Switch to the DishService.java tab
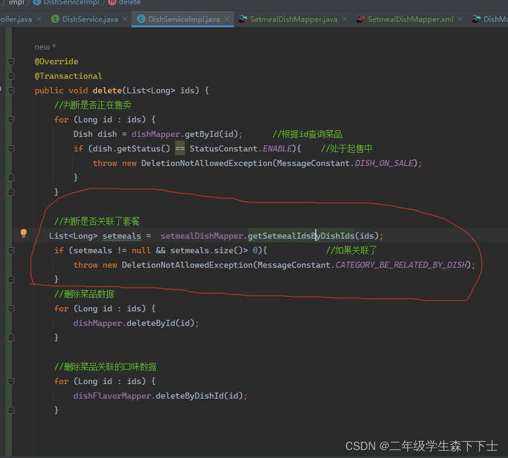 click(90, 19)
